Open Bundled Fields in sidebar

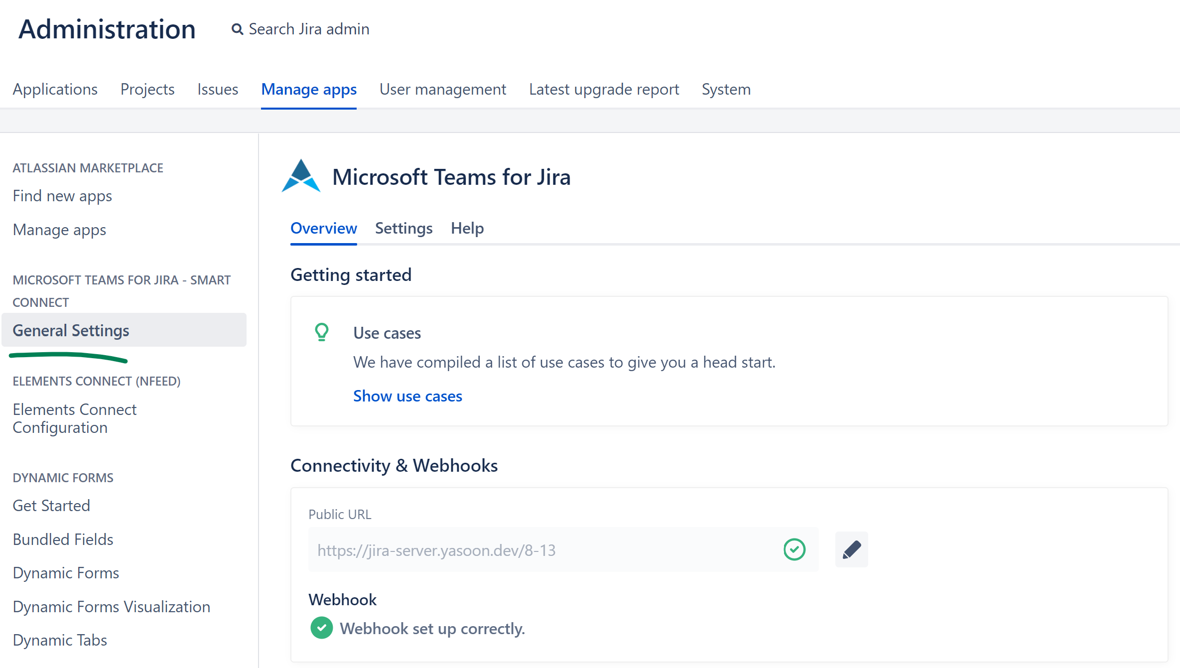pos(63,539)
